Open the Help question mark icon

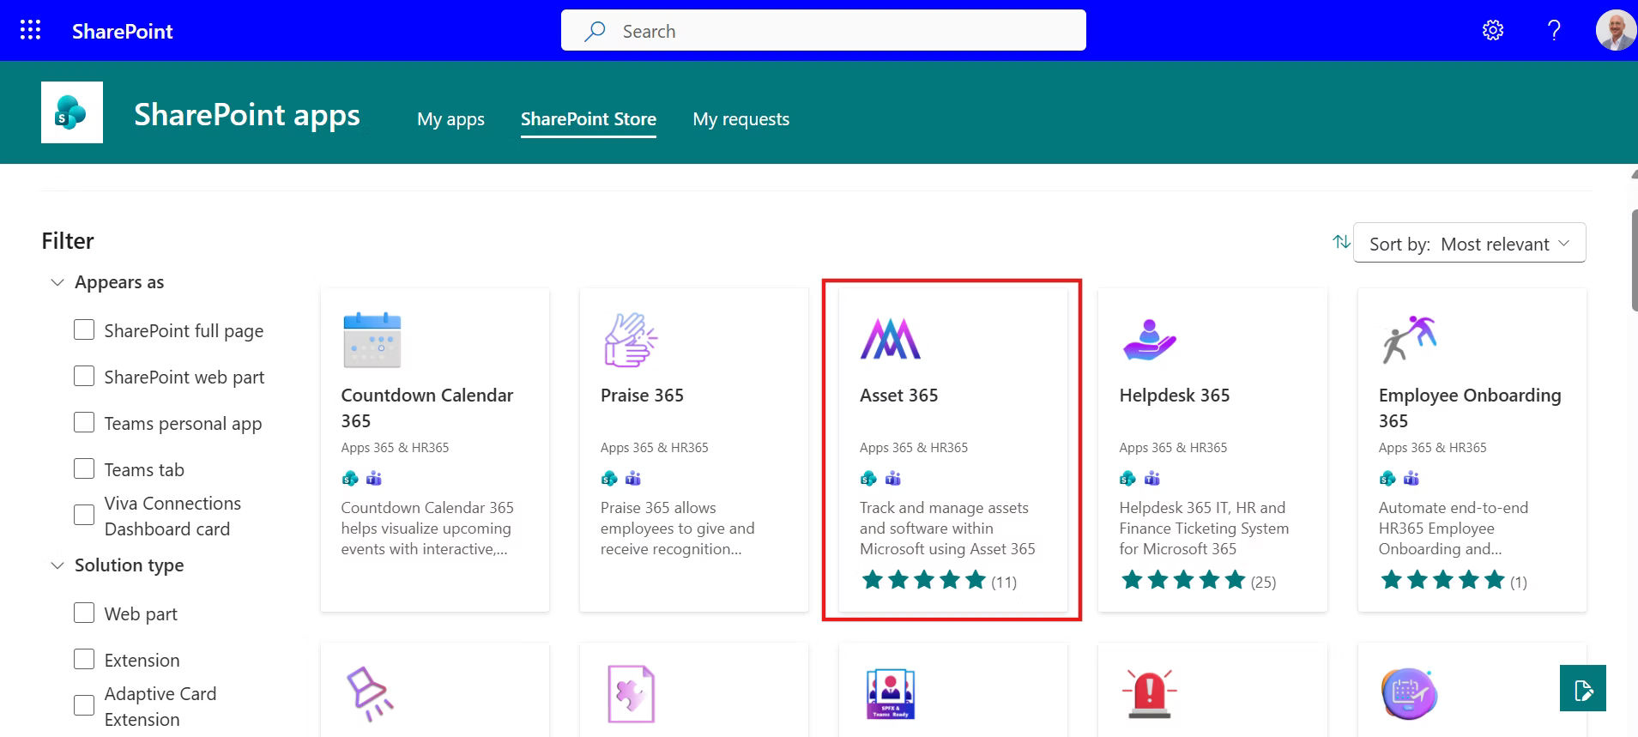tap(1554, 31)
